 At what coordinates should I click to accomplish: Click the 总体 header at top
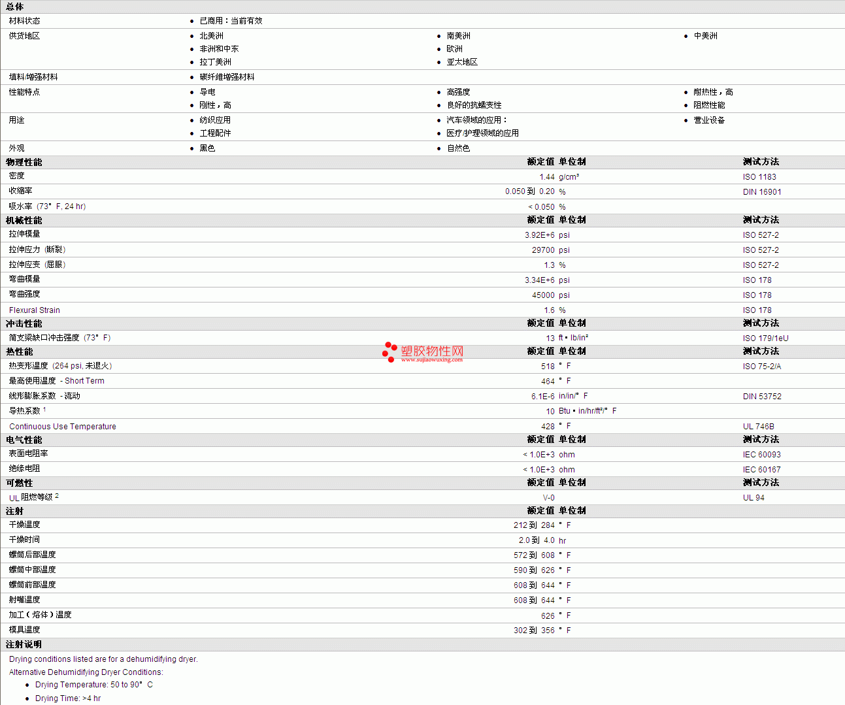tap(15, 7)
